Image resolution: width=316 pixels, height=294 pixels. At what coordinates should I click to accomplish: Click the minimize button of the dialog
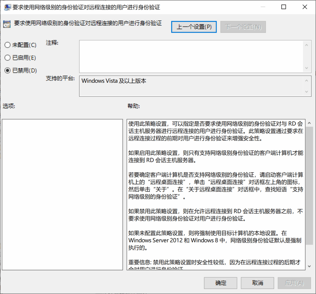tap(263, 6)
